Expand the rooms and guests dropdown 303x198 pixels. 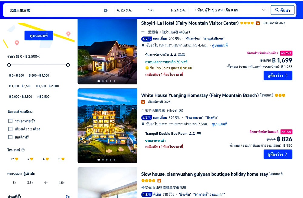[x=263, y=10]
